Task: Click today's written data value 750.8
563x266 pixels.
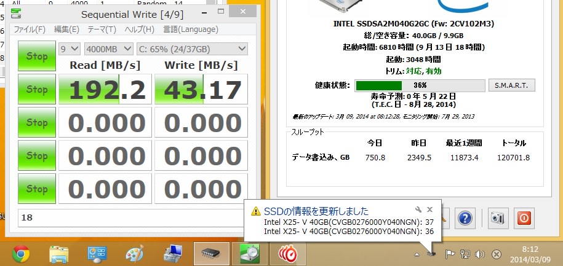Action: [x=375, y=158]
